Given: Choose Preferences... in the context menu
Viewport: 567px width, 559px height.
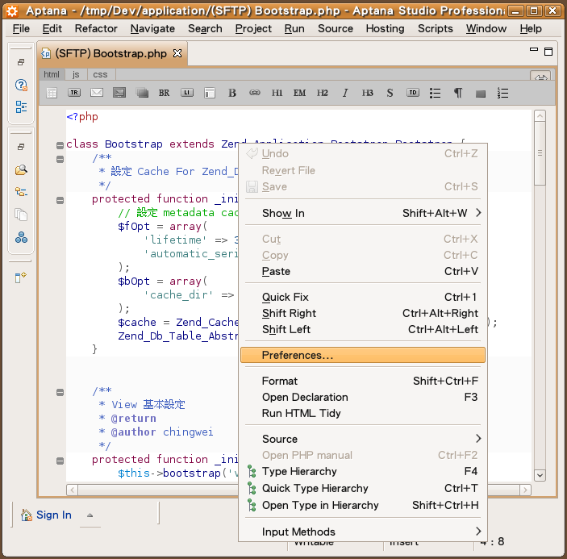Looking at the screenshot, I should tap(363, 355).
